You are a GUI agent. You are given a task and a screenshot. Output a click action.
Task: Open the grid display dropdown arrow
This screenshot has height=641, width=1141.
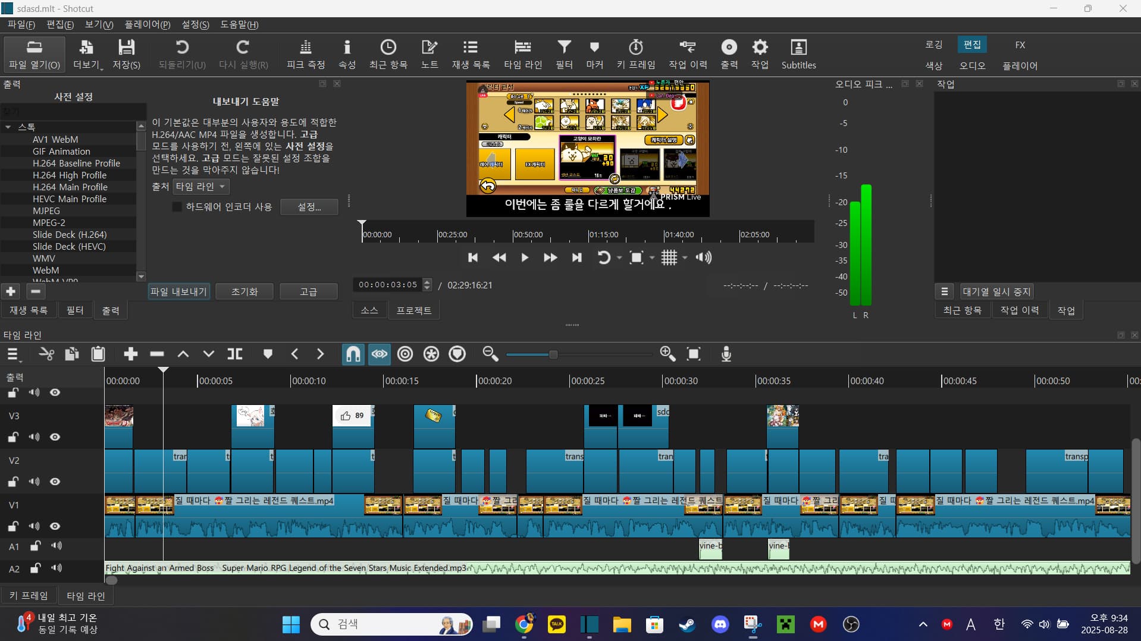click(x=685, y=257)
